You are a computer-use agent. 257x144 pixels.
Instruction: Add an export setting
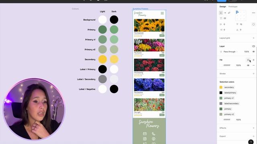(x=253, y=136)
